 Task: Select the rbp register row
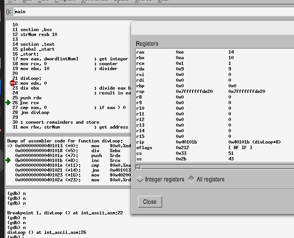tap(215, 86)
